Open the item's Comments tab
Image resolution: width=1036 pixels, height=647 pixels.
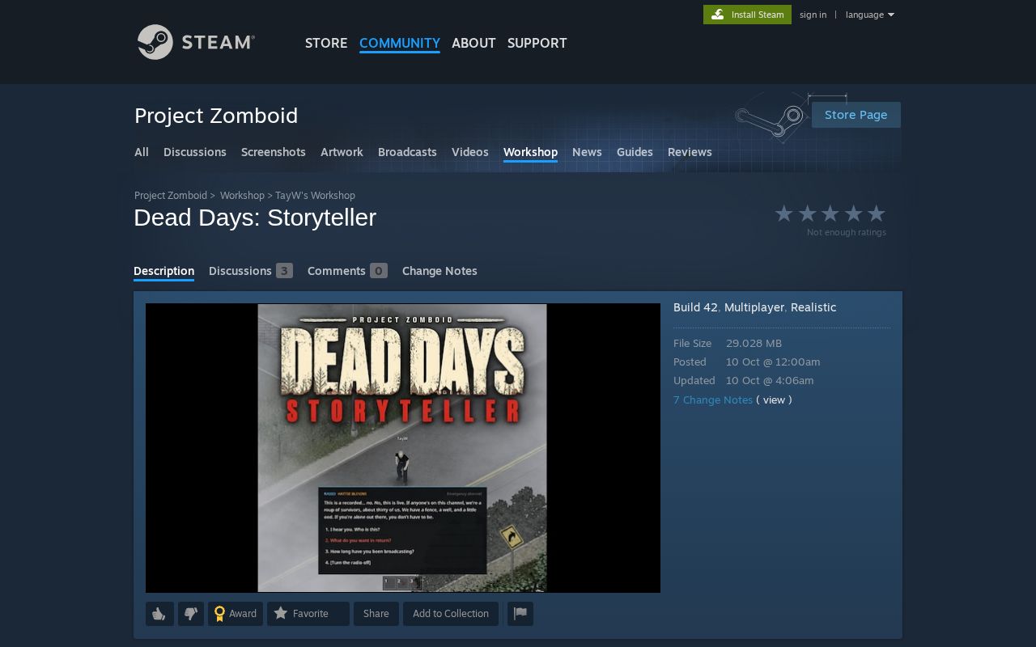[347, 271]
